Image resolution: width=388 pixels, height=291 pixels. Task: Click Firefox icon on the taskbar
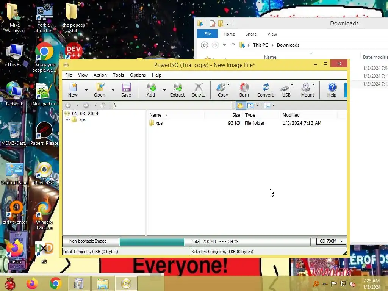click(32, 283)
